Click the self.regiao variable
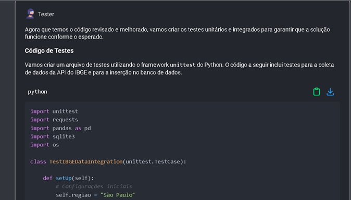The height and width of the screenshot is (200, 351). [73, 195]
